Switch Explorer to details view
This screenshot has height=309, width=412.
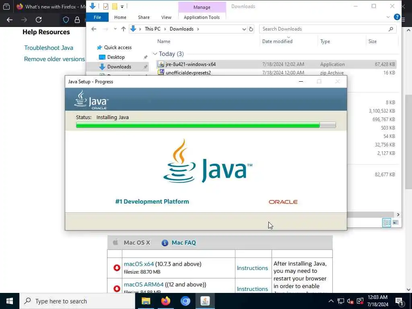(387, 223)
